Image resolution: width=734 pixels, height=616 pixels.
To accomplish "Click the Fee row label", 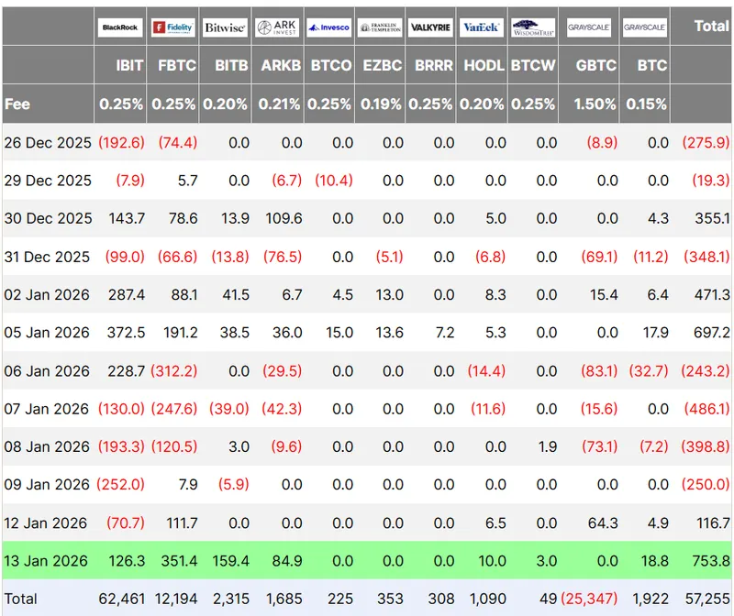I will click(17, 104).
